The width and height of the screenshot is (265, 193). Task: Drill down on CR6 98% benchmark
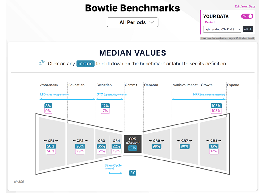pos(156,146)
